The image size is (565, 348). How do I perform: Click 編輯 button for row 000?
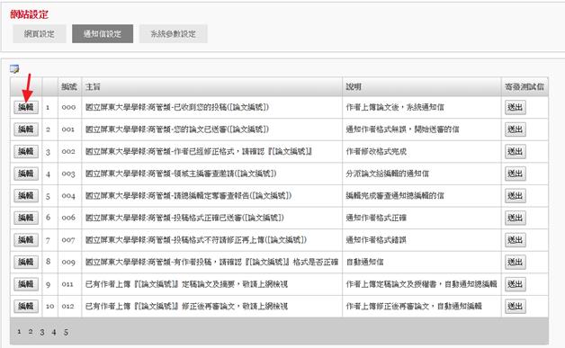(26, 107)
